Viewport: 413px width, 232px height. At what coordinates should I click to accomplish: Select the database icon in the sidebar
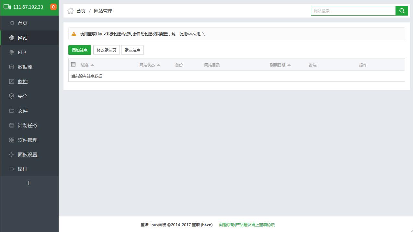click(11, 67)
